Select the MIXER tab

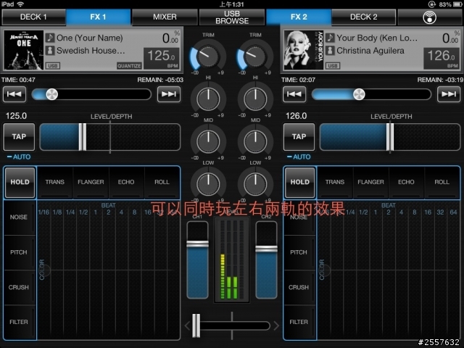tap(165, 17)
